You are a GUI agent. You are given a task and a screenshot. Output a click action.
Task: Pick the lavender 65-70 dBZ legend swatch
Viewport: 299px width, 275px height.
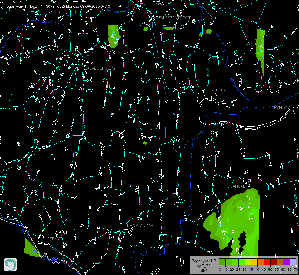coord(293,262)
